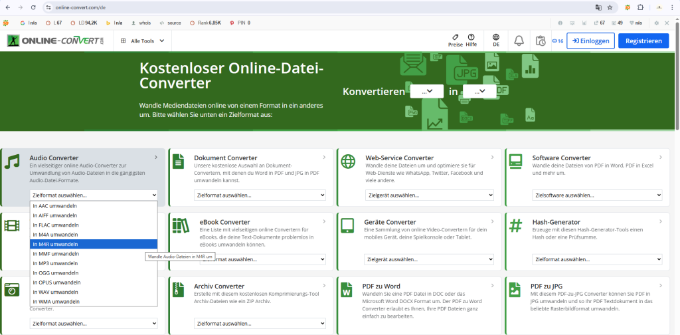
Task: Click the Archiv Converter zip icon
Action: pyautogui.click(x=178, y=289)
